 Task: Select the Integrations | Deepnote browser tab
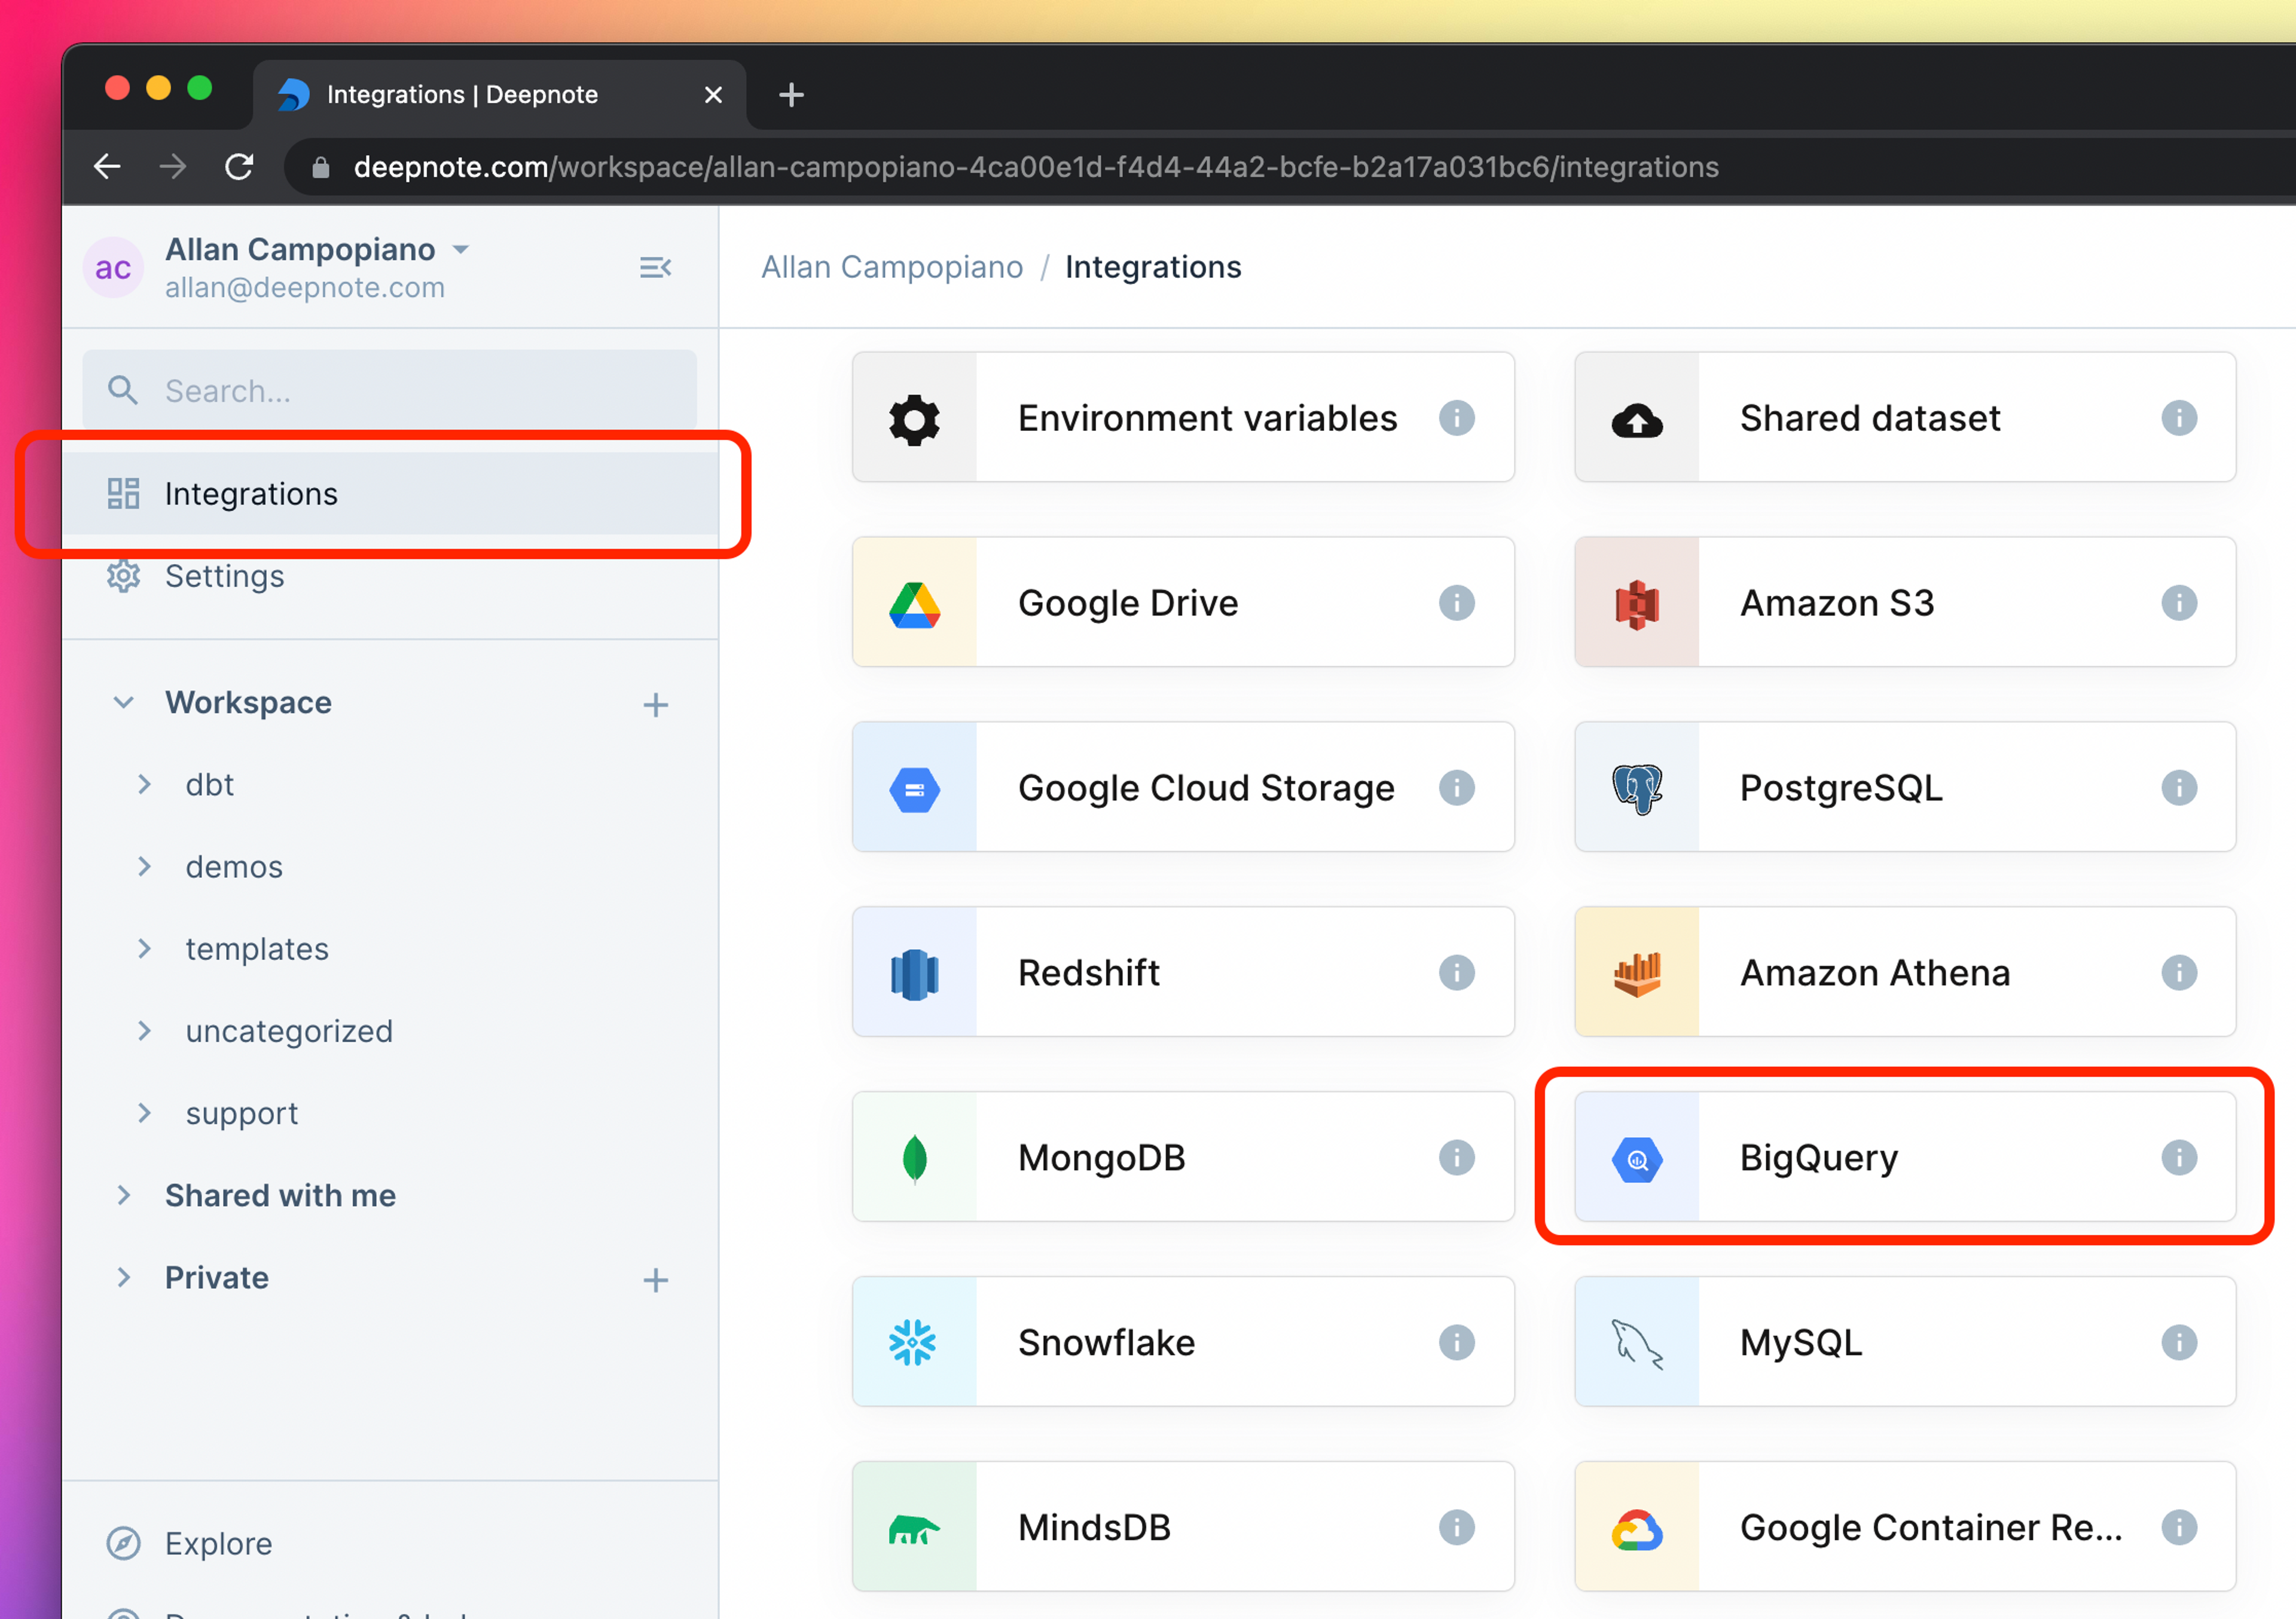tap(498, 95)
